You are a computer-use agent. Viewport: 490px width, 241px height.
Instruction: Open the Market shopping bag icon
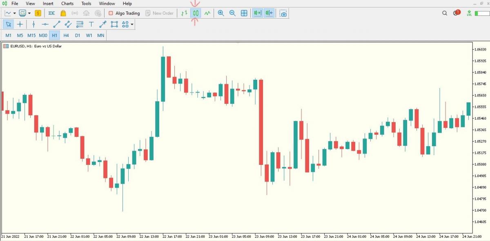pos(63,13)
